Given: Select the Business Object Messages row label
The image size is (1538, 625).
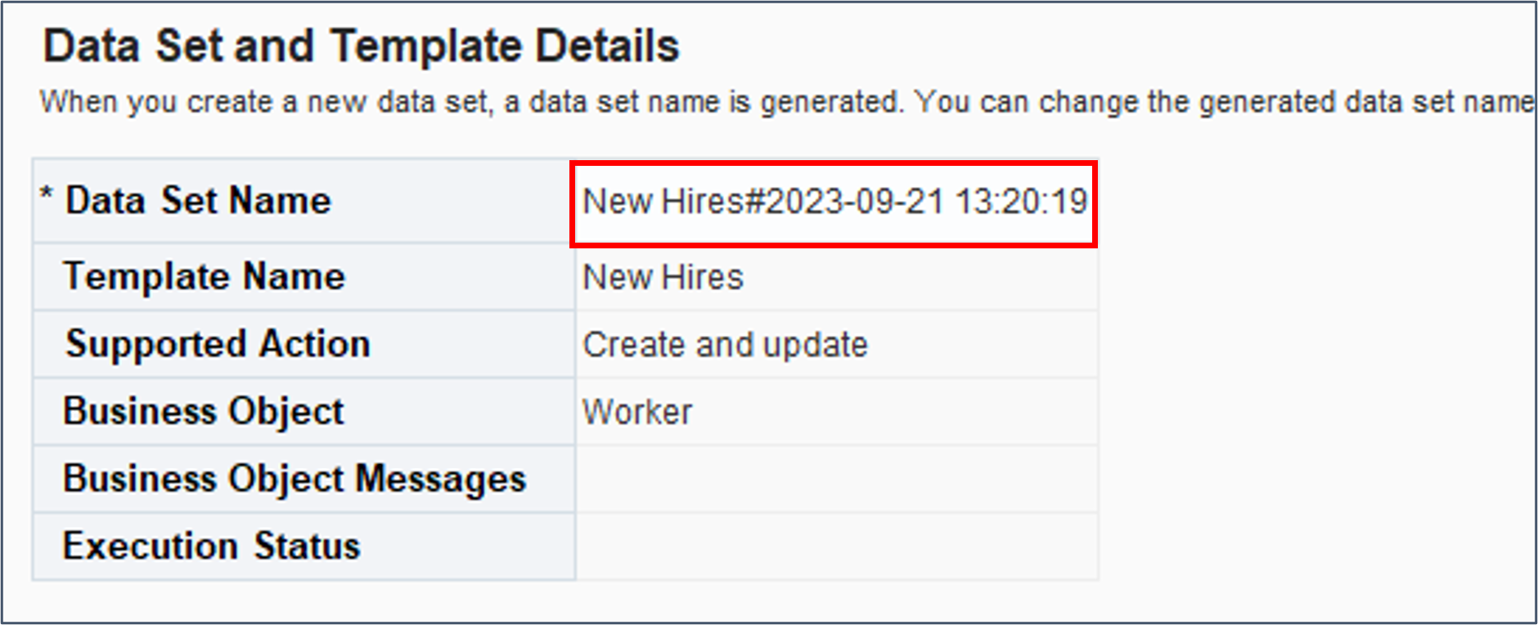Looking at the screenshot, I should (x=295, y=478).
